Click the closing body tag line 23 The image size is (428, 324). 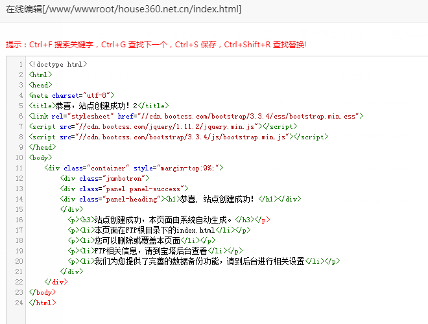click(x=42, y=292)
